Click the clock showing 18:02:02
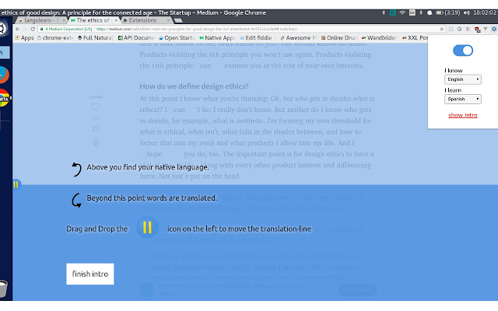 point(484,12)
